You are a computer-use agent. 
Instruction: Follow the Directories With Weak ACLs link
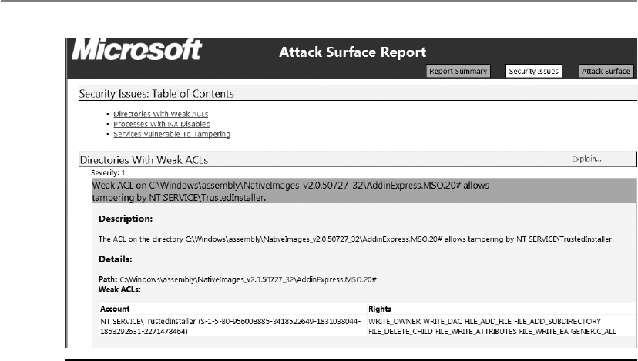click(161, 114)
